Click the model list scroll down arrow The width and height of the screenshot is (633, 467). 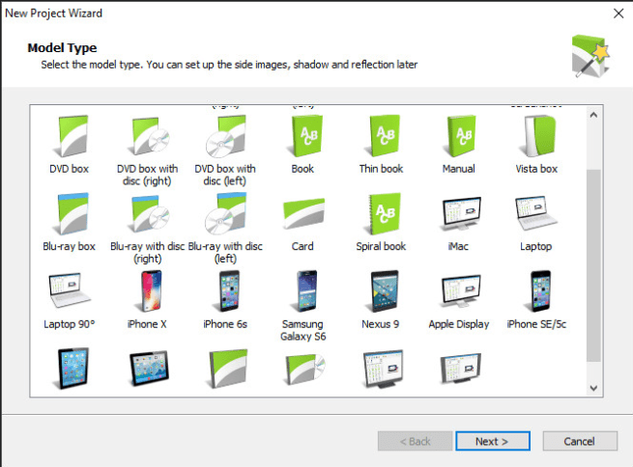point(593,388)
